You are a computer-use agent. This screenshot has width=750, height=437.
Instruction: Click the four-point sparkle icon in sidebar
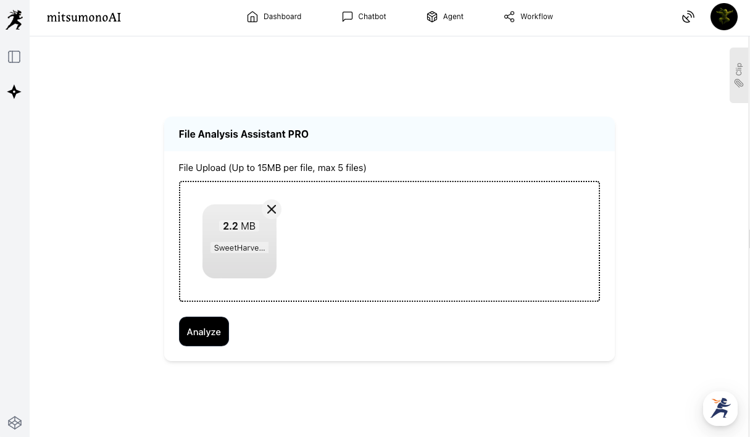[14, 92]
